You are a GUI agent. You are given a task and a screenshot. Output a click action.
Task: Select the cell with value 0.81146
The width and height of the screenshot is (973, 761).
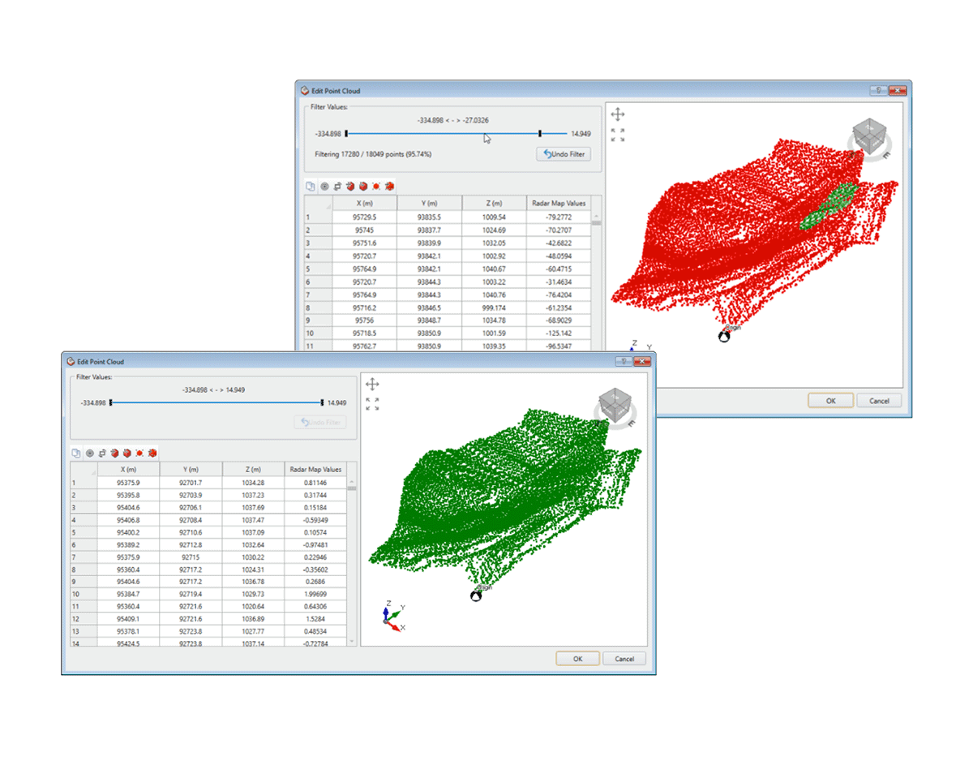[x=315, y=483]
